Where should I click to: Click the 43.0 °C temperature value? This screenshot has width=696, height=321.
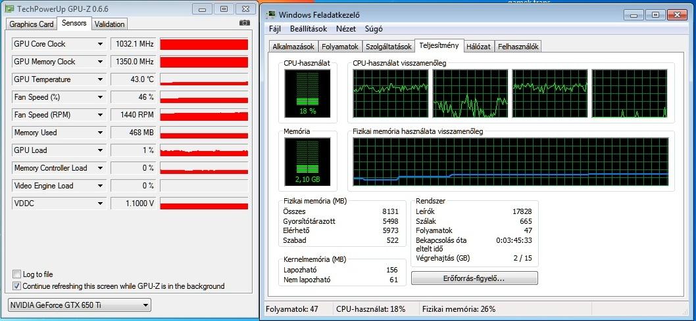(x=134, y=79)
